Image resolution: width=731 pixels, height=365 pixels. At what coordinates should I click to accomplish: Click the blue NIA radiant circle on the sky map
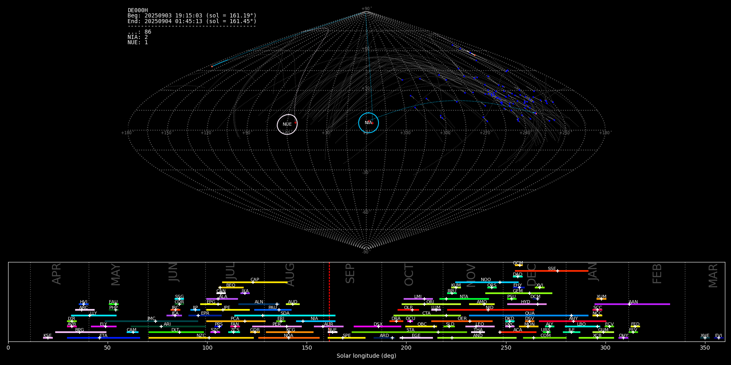point(368,122)
